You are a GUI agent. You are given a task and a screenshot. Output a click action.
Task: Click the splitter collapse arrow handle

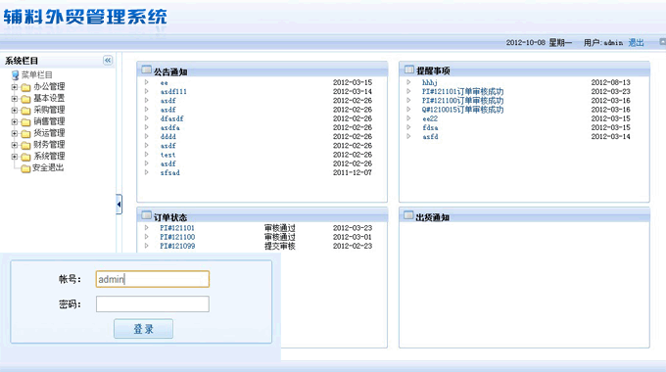(x=119, y=205)
